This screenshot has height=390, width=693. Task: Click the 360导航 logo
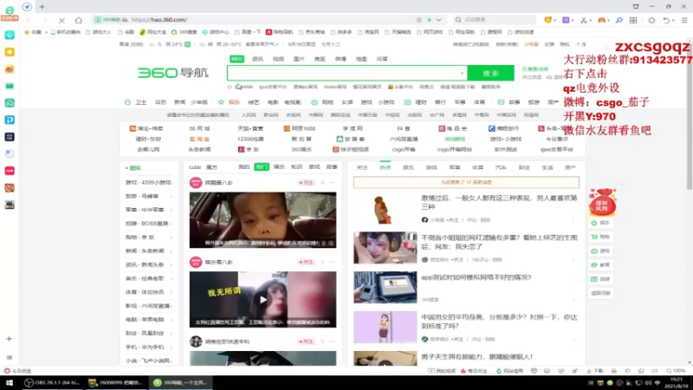click(x=172, y=73)
